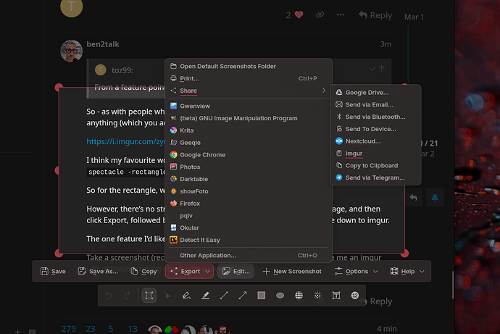Share screenshot to Nextcloud

coord(376,141)
